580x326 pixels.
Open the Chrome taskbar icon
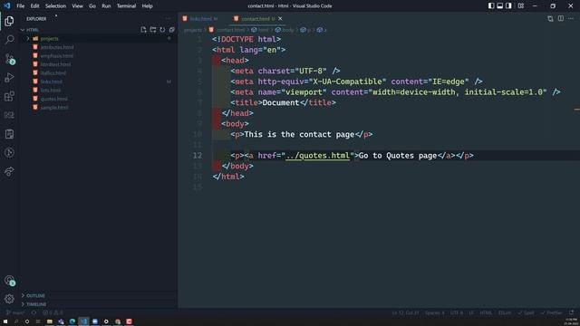(x=118, y=321)
